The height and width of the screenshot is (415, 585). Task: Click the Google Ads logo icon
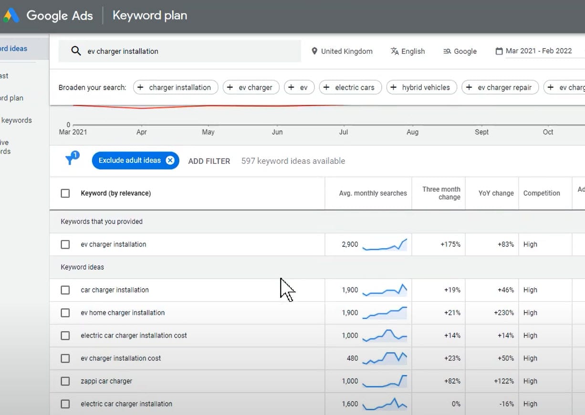[x=11, y=16]
